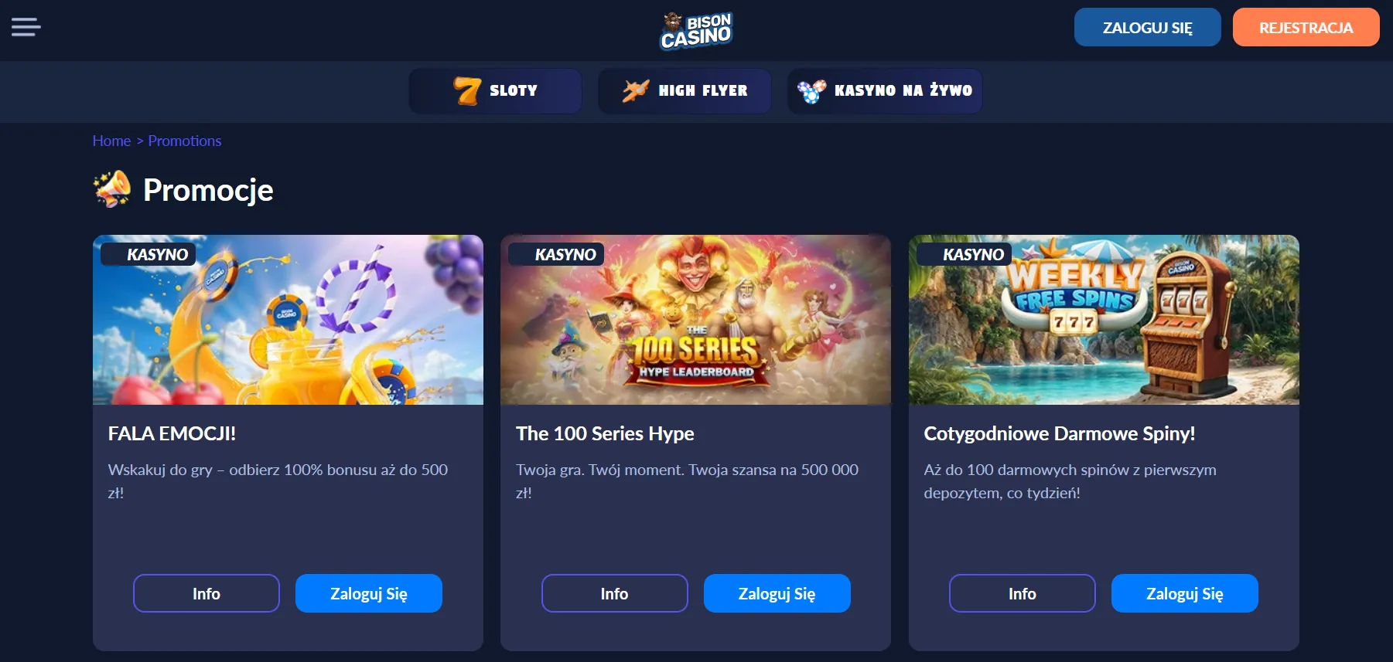Viewport: 1393px width, 662px height.
Task: Click the High Flyer plane icon
Action: click(635, 90)
